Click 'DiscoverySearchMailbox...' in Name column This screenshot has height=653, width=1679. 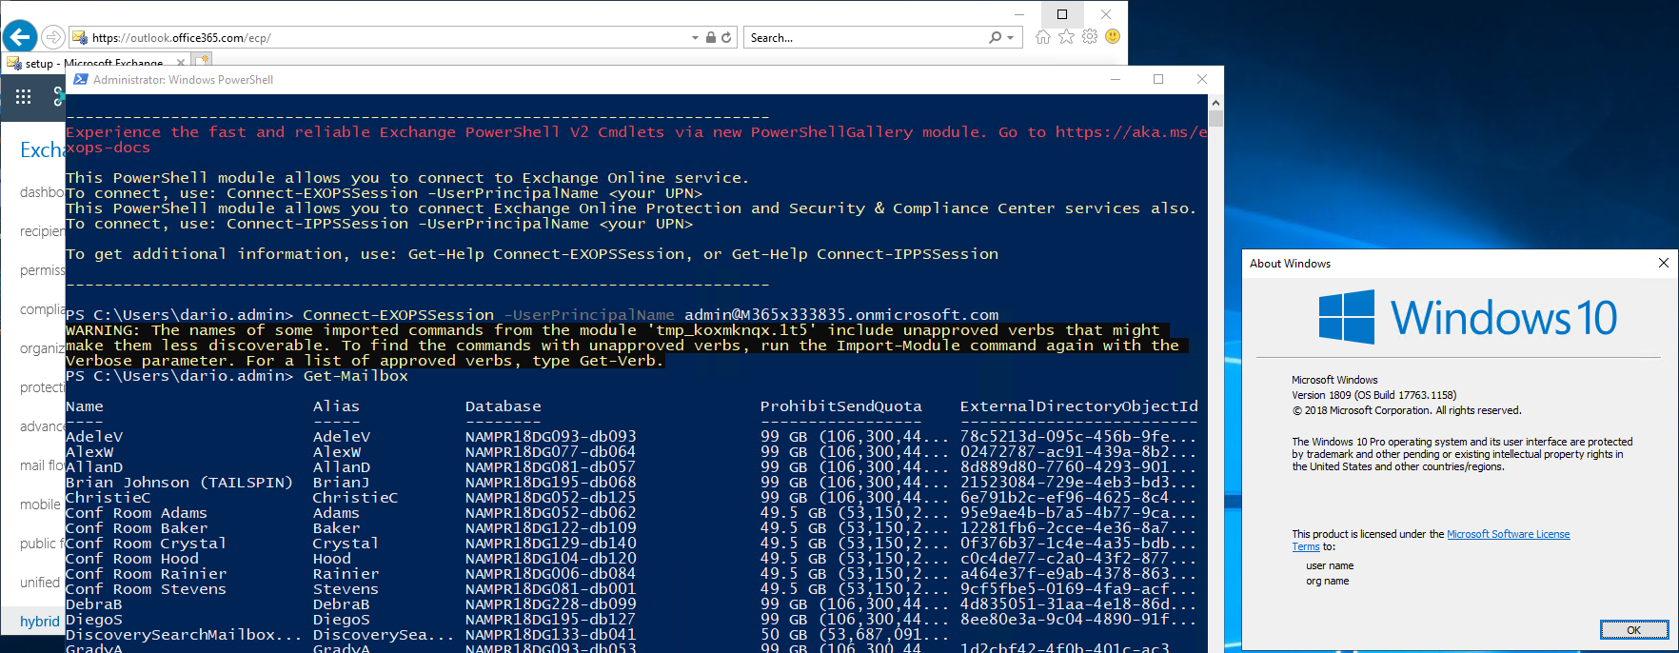tap(184, 635)
